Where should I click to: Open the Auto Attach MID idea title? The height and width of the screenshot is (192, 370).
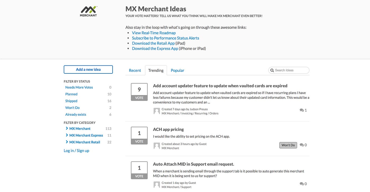(193, 164)
